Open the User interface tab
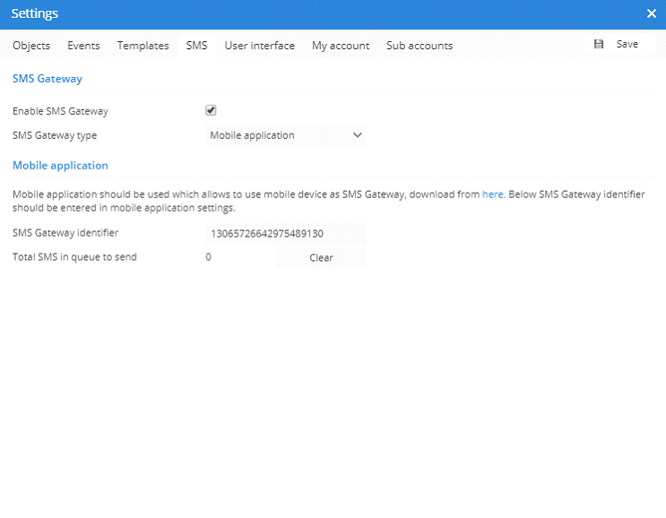Viewport: 666px width, 518px height. click(259, 46)
